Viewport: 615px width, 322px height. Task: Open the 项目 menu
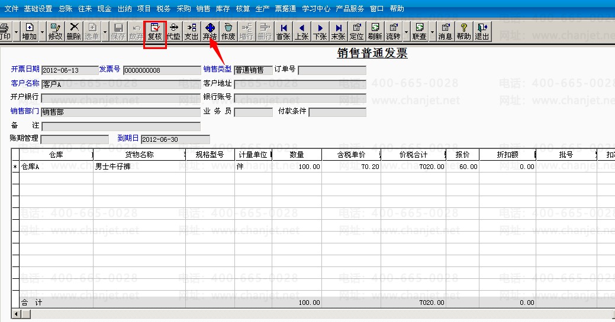[x=144, y=9]
